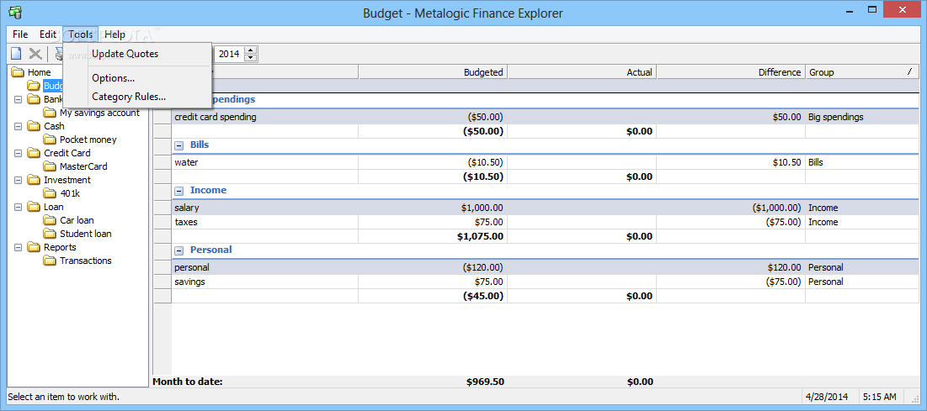The image size is (927, 411).
Task: Open Options... from Tools menu
Action: click(137, 78)
